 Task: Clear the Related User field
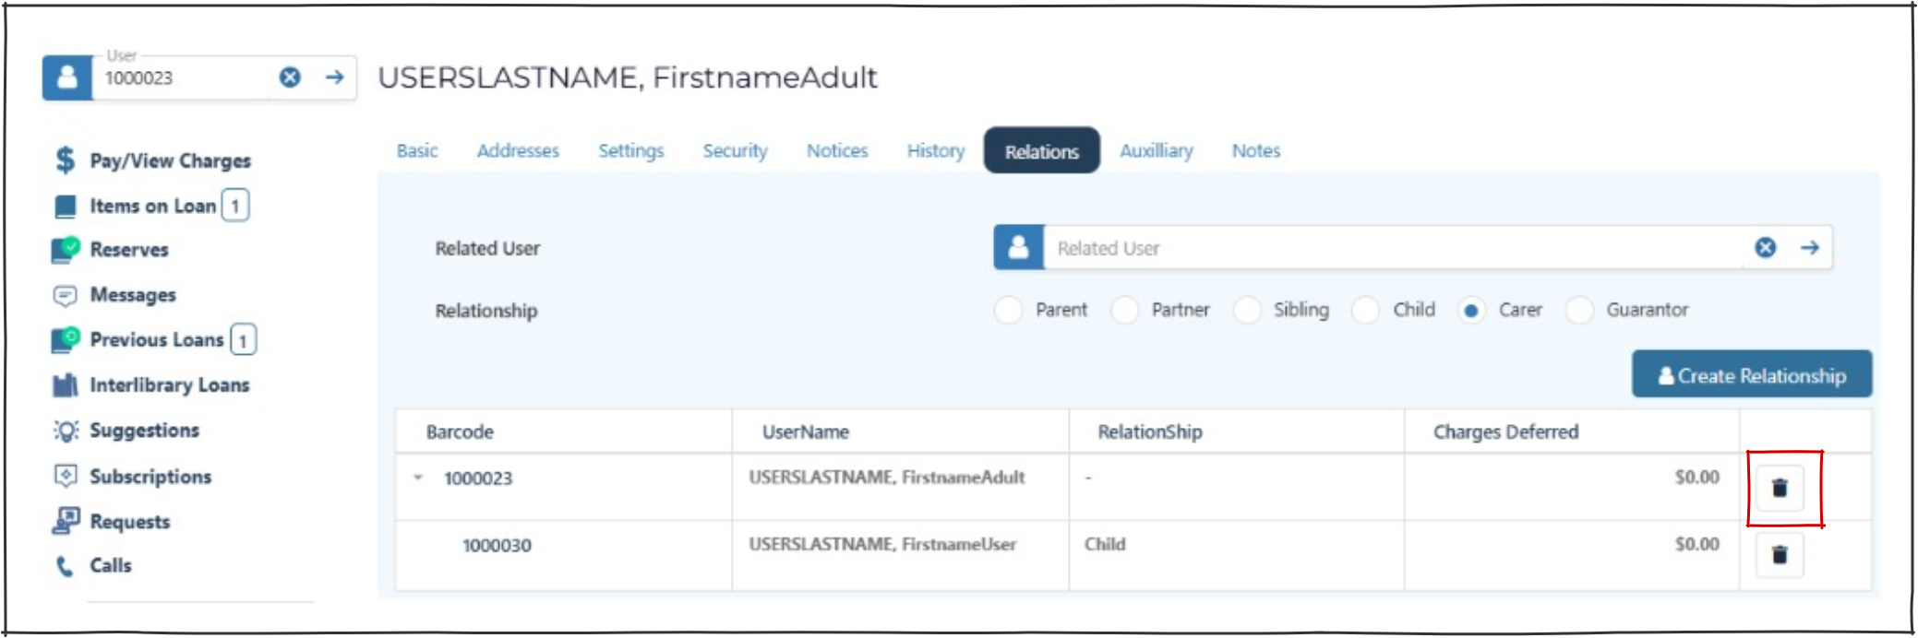(x=1765, y=247)
